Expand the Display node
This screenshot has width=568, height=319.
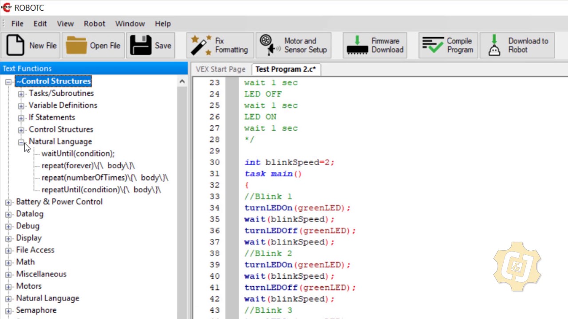pos(8,238)
